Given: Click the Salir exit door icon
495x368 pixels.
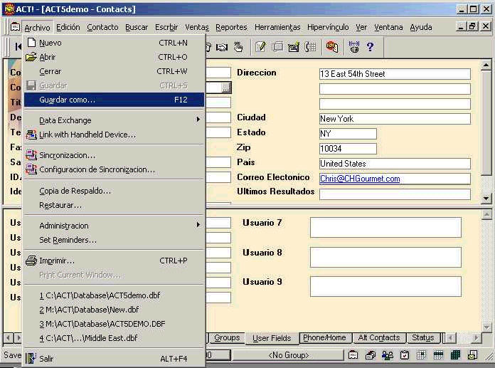Looking at the screenshot, I should (31, 359).
